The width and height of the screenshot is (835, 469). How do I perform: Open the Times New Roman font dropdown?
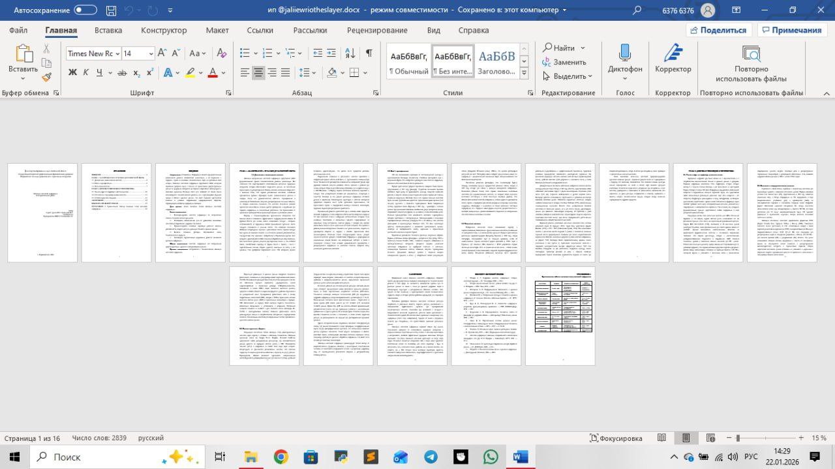(117, 53)
